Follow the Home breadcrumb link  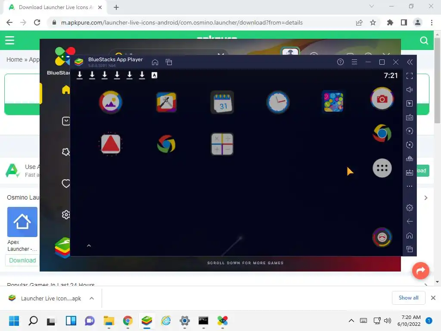tap(14, 59)
